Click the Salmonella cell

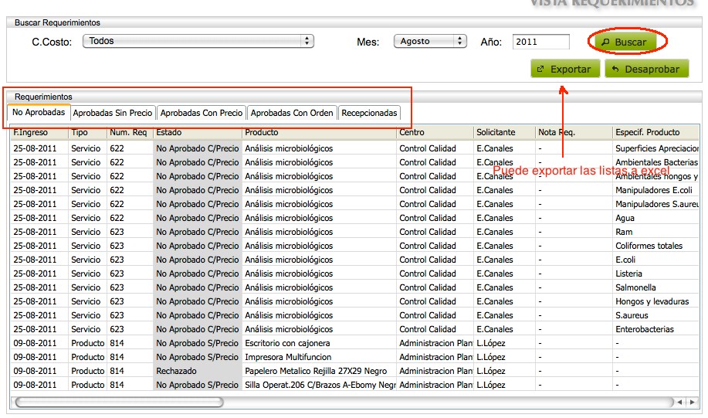coord(655,287)
